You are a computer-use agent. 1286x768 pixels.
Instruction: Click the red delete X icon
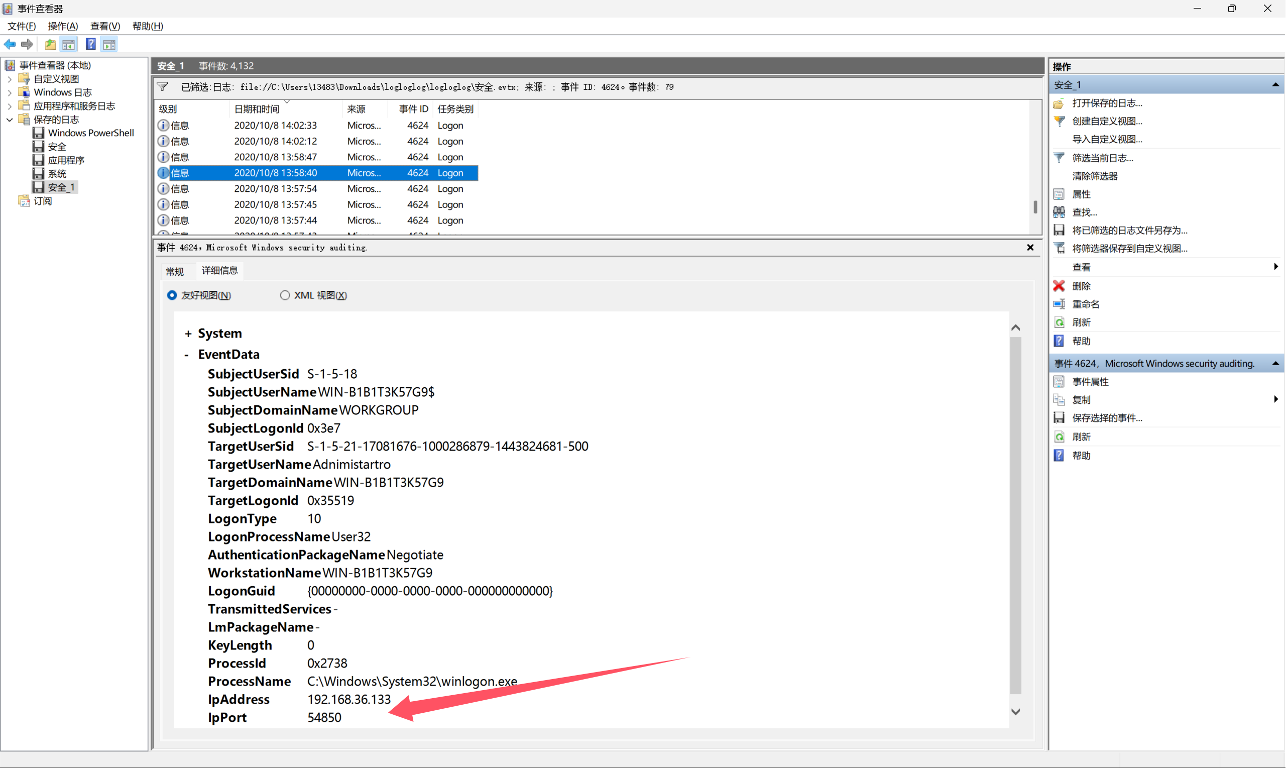[x=1059, y=286]
